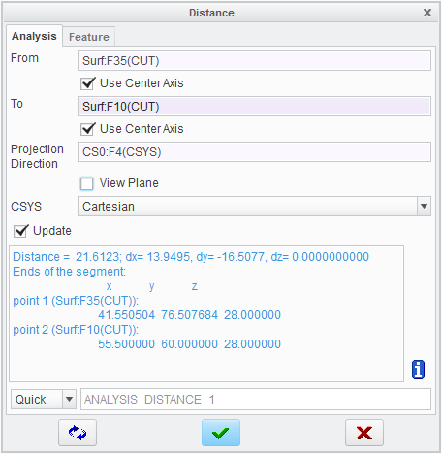Cancel with the red X button
Screen dimensions: 442x454
[364, 433]
